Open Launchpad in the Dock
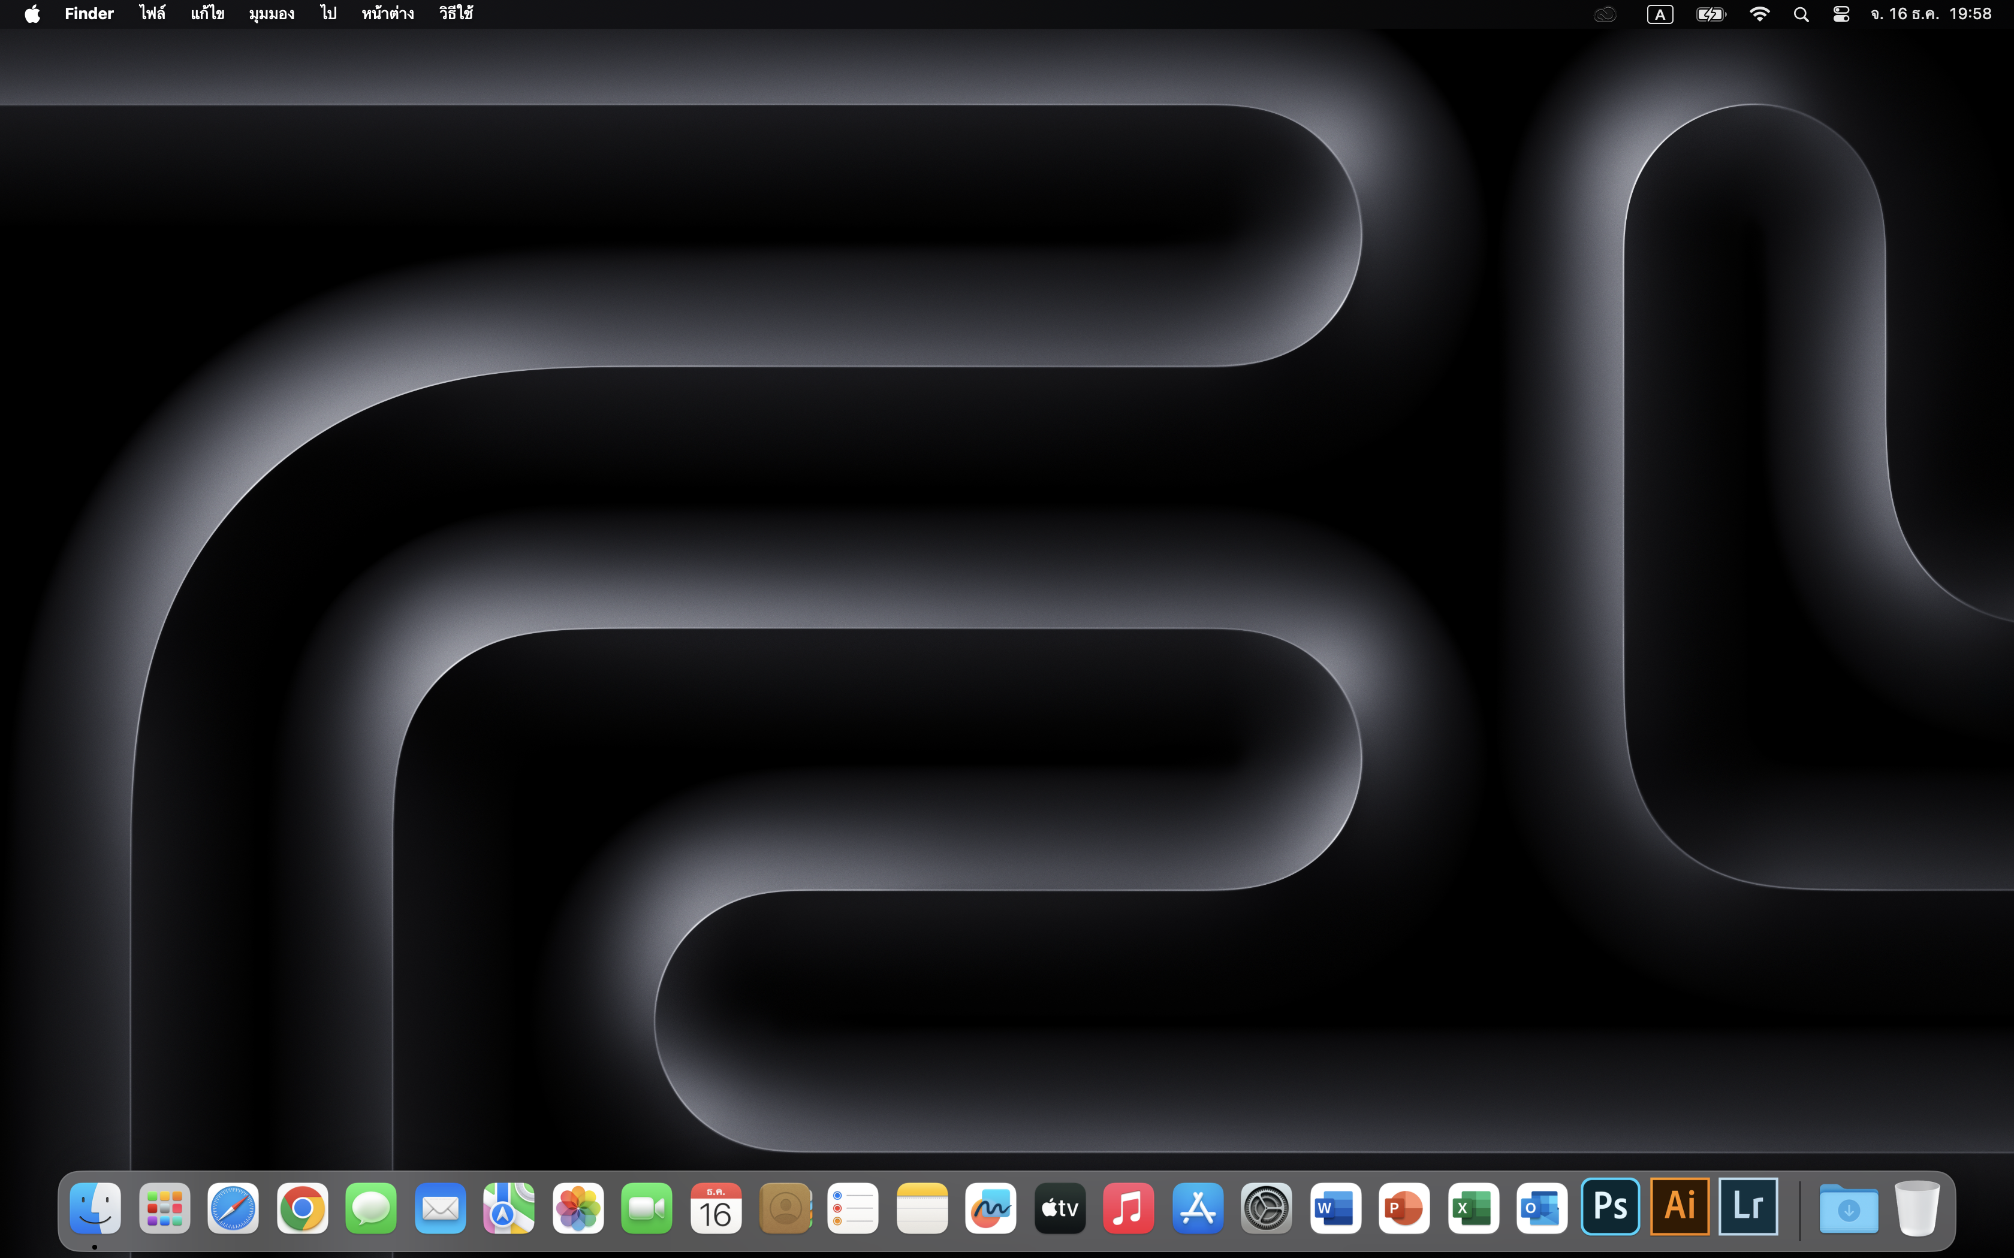2014x1258 pixels. (164, 1207)
